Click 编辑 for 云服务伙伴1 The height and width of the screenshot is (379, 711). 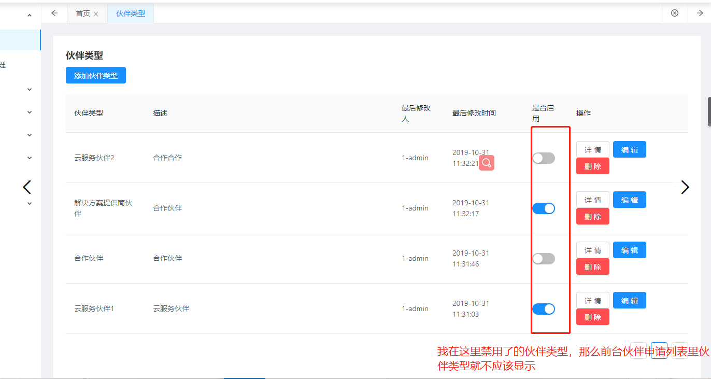[630, 300]
